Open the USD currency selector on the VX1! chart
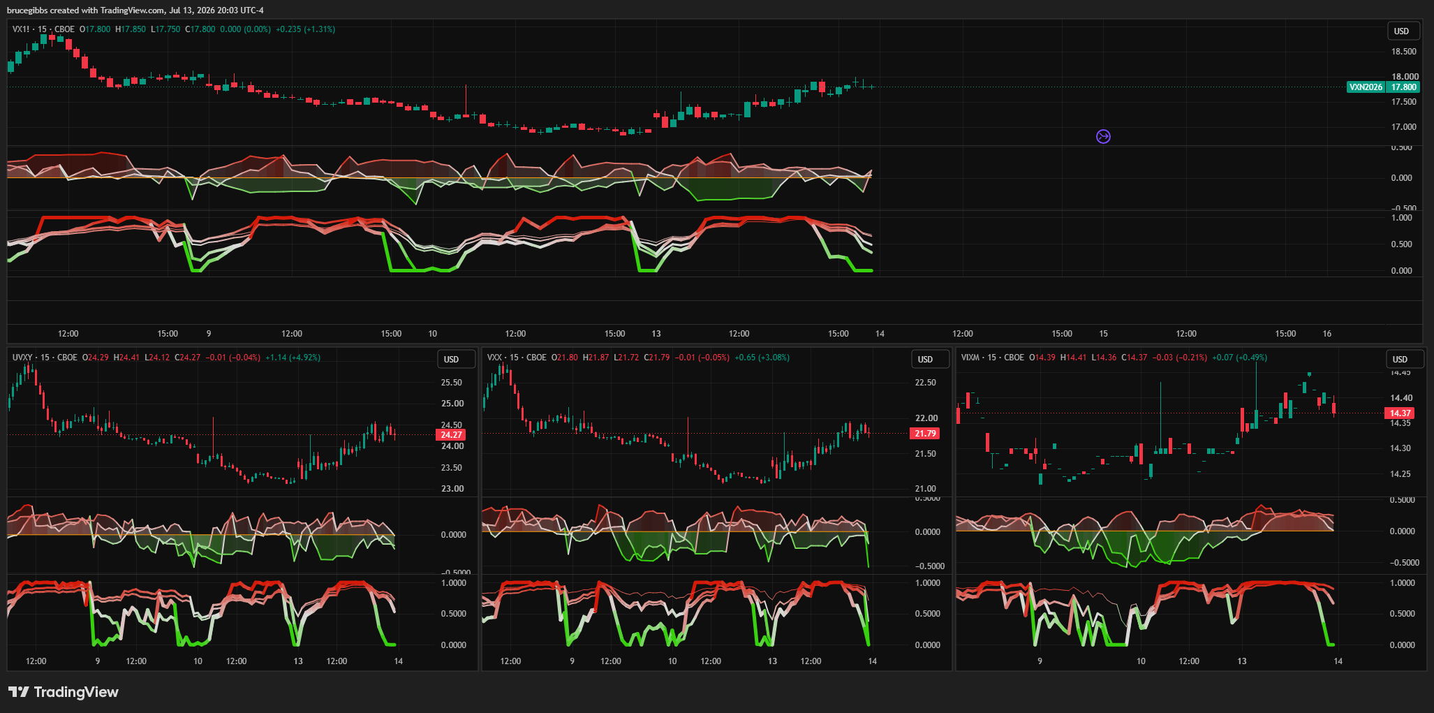1434x713 pixels. click(1402, 31)
